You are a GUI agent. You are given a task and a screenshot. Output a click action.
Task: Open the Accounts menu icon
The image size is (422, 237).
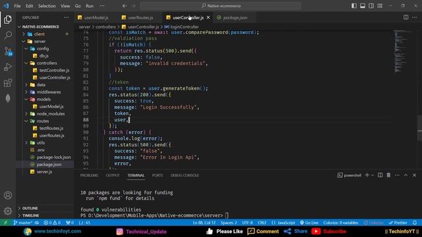[x=8, y=196]
